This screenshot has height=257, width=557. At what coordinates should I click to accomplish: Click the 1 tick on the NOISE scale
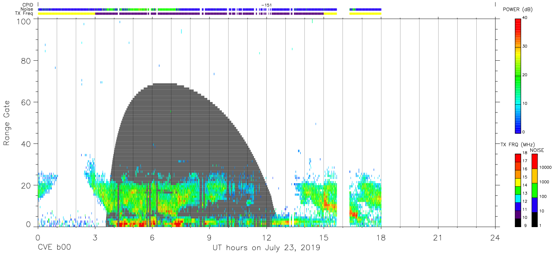click(x=540, y=225)
